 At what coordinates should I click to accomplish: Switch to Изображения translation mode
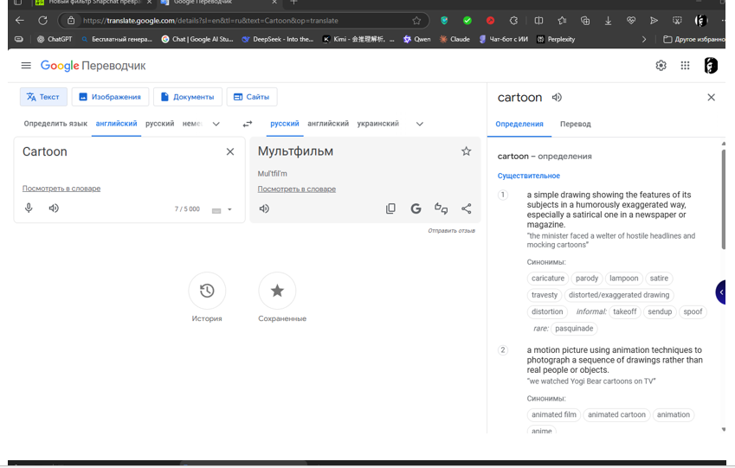pos(110,97)
